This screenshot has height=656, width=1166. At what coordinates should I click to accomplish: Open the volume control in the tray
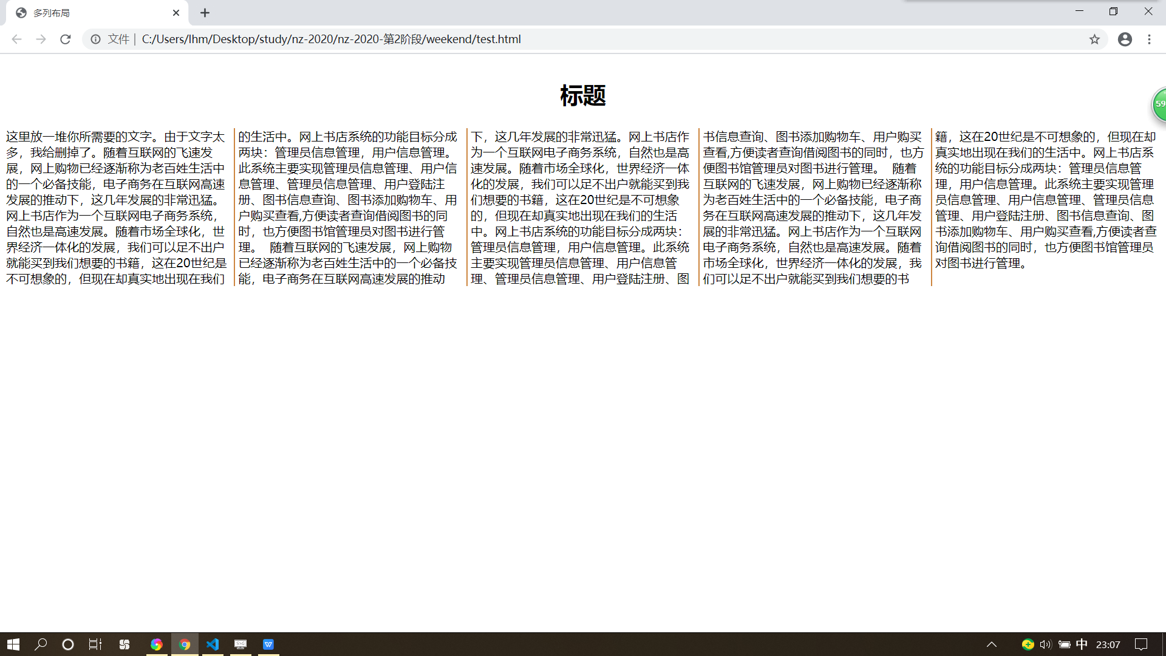click(x=1045, y=644)
